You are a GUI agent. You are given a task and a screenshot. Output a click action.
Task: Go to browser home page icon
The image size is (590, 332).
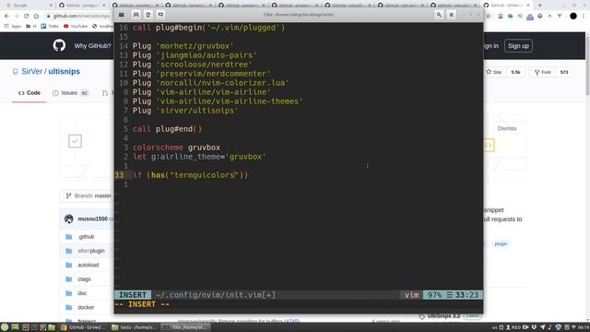[x=36, y=17]
